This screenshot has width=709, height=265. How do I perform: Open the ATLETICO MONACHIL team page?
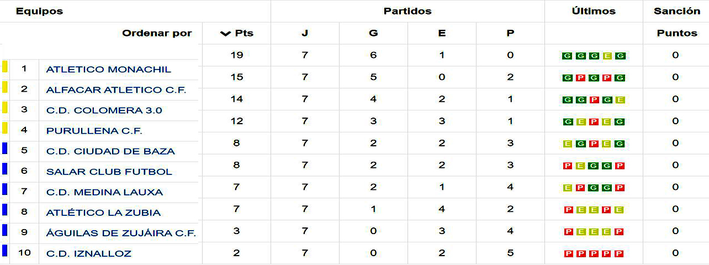(109, 70)
